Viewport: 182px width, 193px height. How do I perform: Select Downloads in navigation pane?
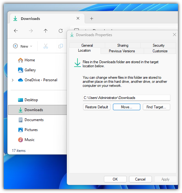[x=37, y=110]
